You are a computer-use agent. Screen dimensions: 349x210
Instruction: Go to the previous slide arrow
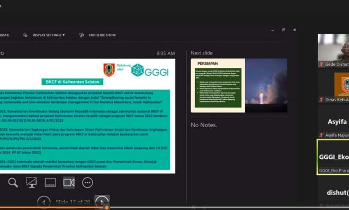point(43,202)
